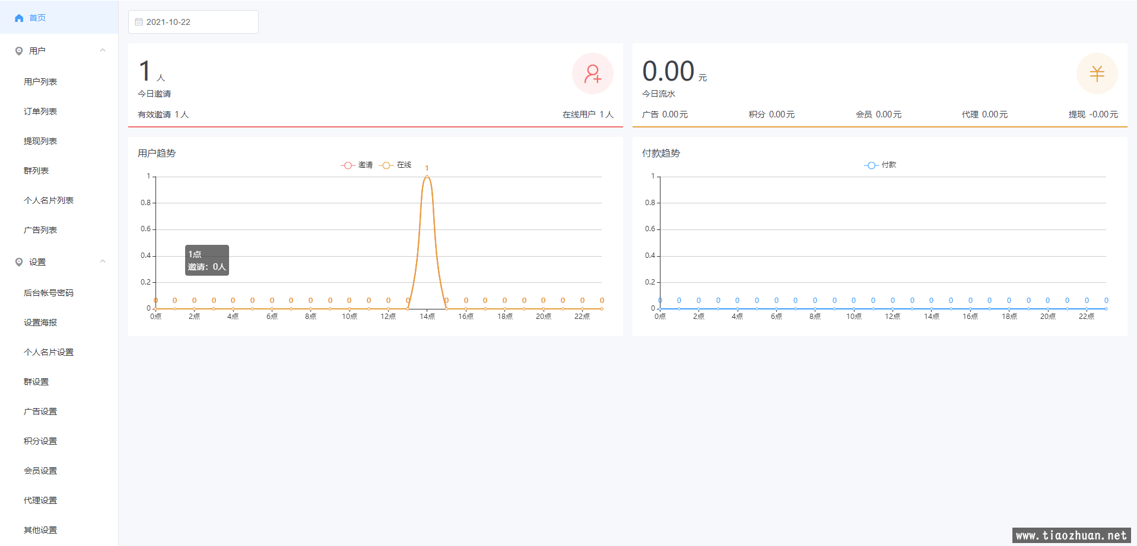Open 广告设置 in the sidebar
This screenshot has height=546, width=1137.
click(40, 411)
